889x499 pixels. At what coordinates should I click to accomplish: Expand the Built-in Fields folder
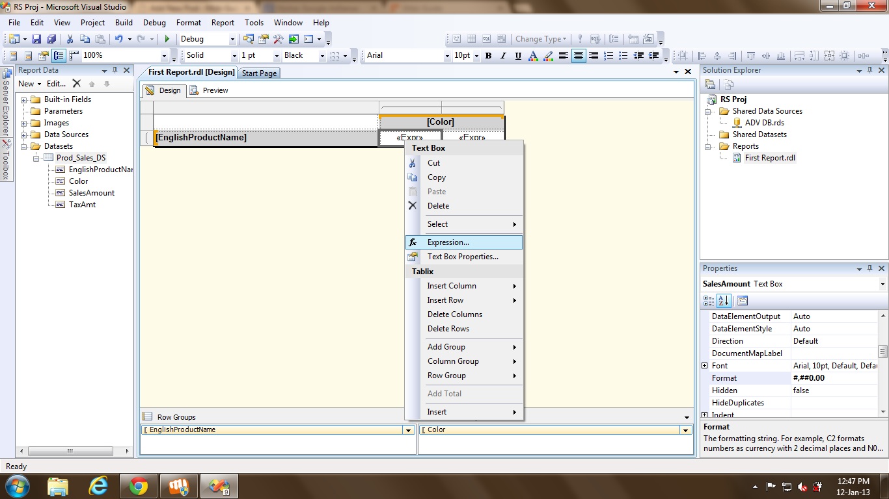[x=24, y=100]
